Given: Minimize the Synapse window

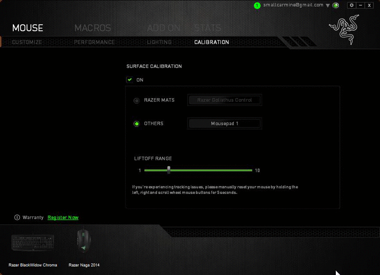Looking at the screenshot, I should (361, 5).
